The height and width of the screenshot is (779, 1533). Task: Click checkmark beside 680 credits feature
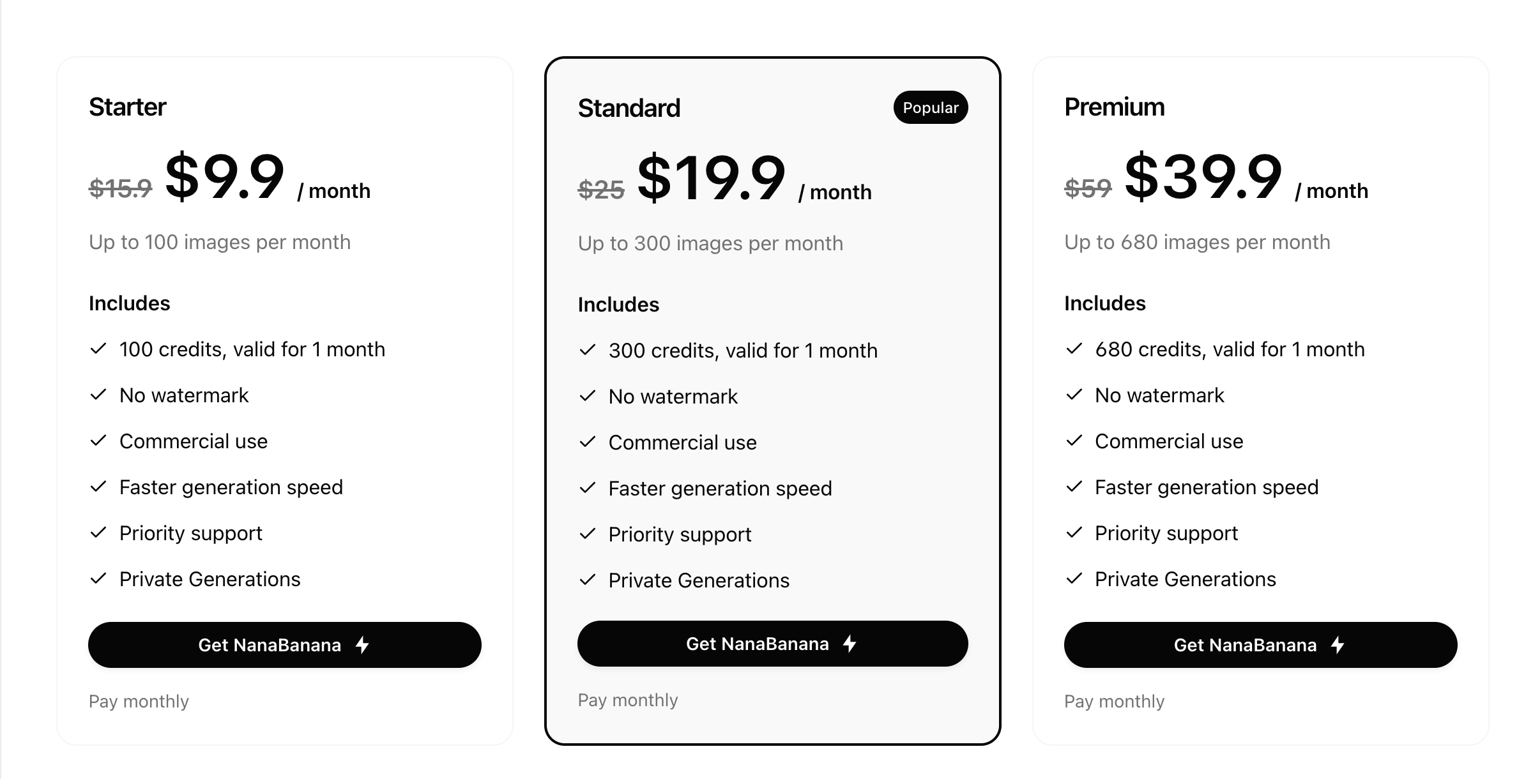1074,349
